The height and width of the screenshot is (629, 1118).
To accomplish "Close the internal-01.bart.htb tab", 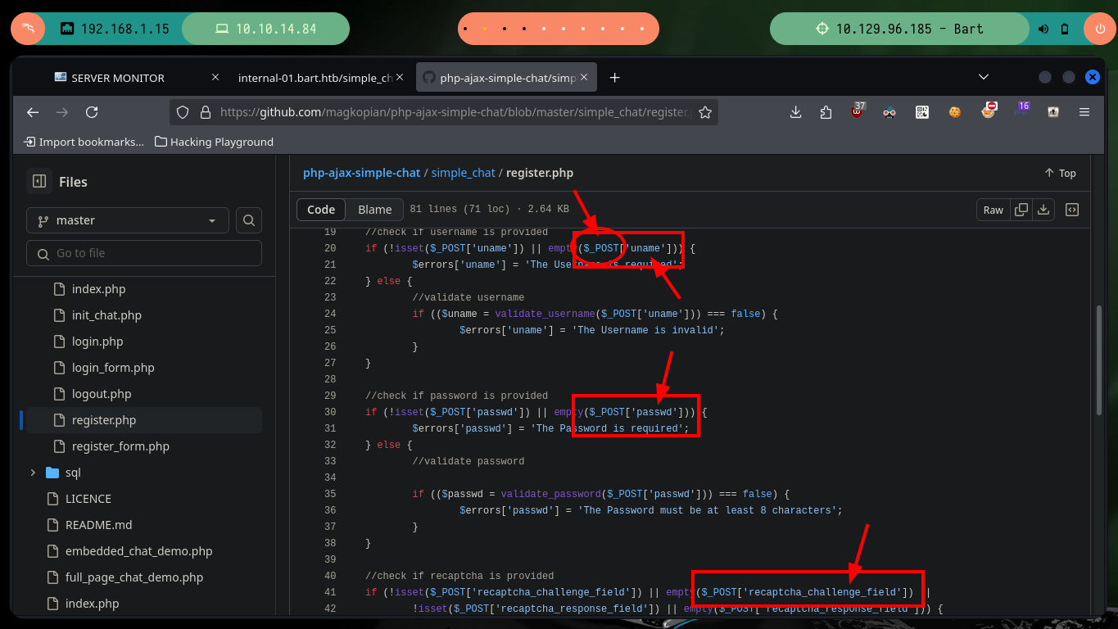I will (x=401, y=78).
